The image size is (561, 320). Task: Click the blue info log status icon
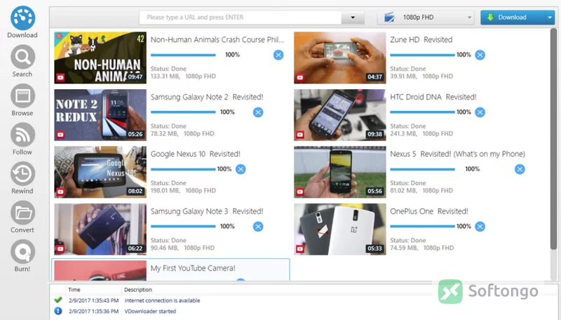[58, 311]
